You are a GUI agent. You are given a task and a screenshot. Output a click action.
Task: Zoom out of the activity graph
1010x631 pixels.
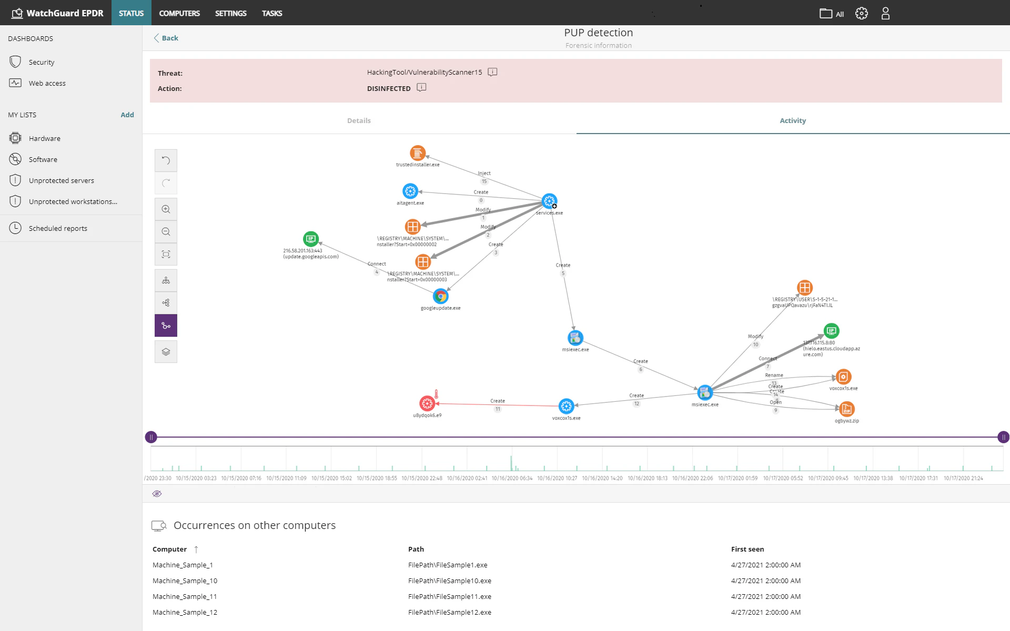[x=166, y=231]
